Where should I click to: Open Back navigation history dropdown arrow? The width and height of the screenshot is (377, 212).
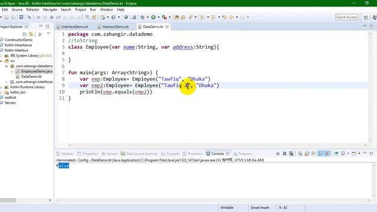pyautogui.click(x=237, y=17)
